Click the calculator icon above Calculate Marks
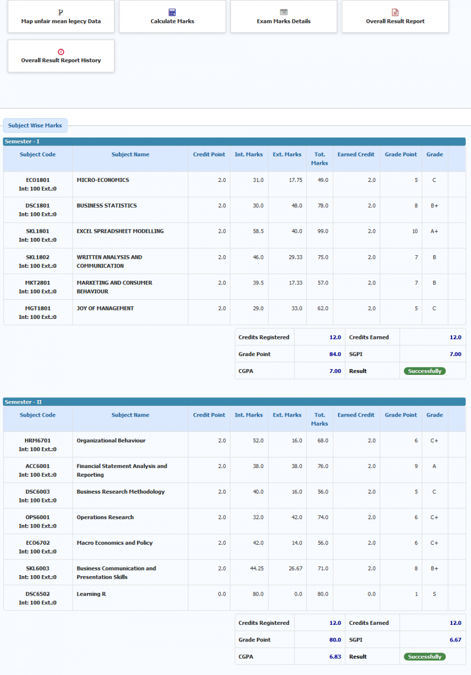The width and height of the screenshot is (471, 675). click(172, 12)
